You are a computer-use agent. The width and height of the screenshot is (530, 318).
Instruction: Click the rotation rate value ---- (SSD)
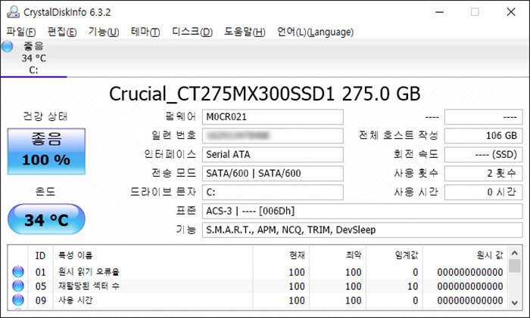coord(483,155)
